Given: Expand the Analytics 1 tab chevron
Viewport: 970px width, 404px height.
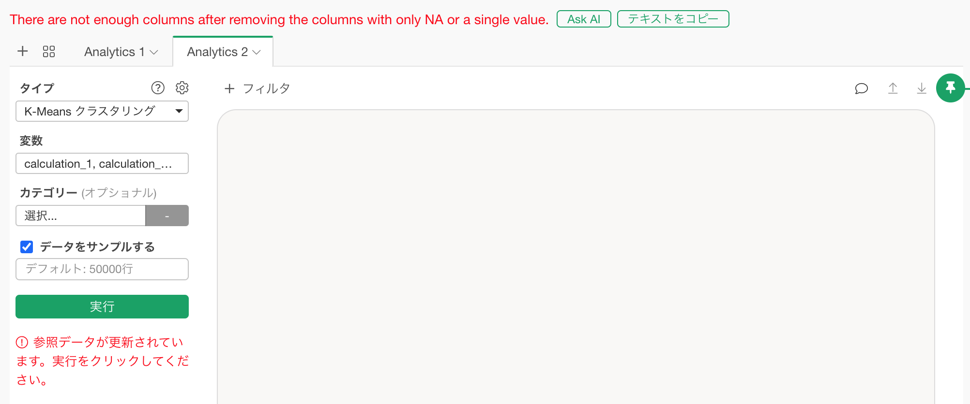Looking at the screenshot, I should (154, 52).
